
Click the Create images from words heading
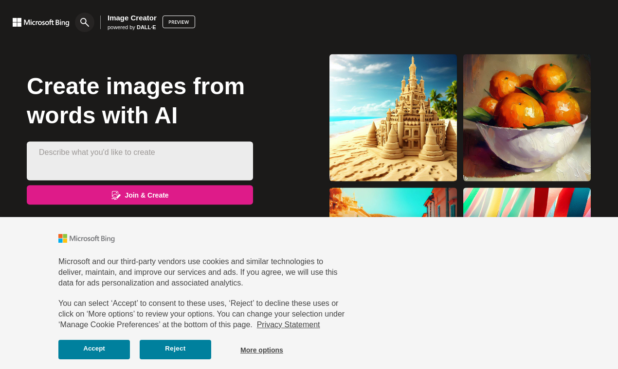point(135,101)
